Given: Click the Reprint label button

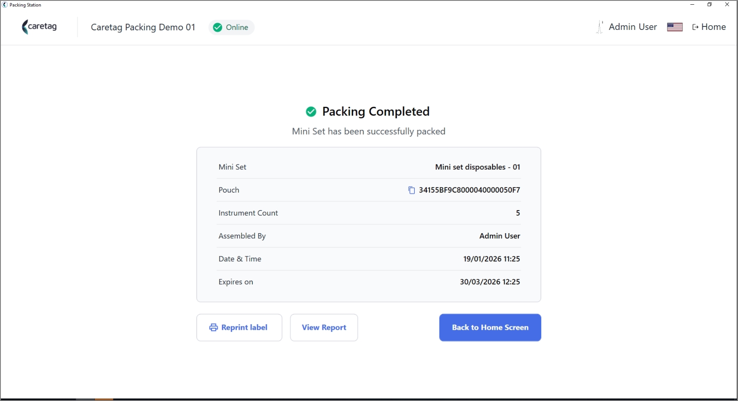Looking at the screenshot, I should click(x=239, y=328).
